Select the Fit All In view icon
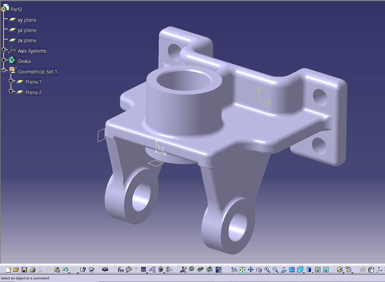Screen dimensions: 385x282 242,270
